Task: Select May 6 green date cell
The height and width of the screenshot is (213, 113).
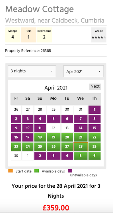Action: (94, 156)
